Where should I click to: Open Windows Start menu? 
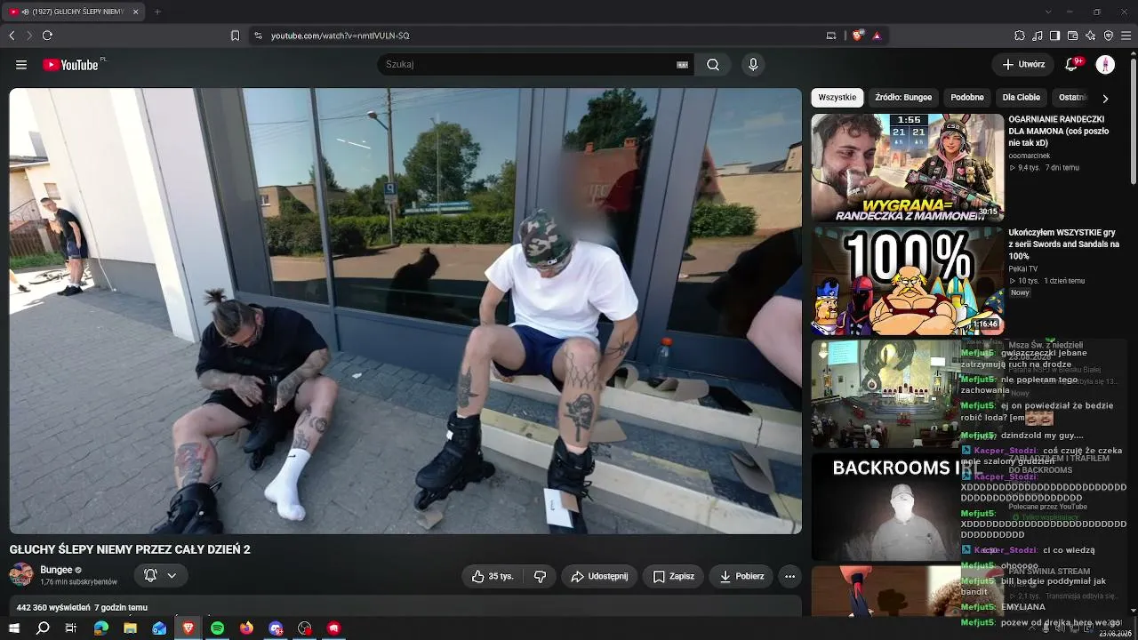coord(14,628)
